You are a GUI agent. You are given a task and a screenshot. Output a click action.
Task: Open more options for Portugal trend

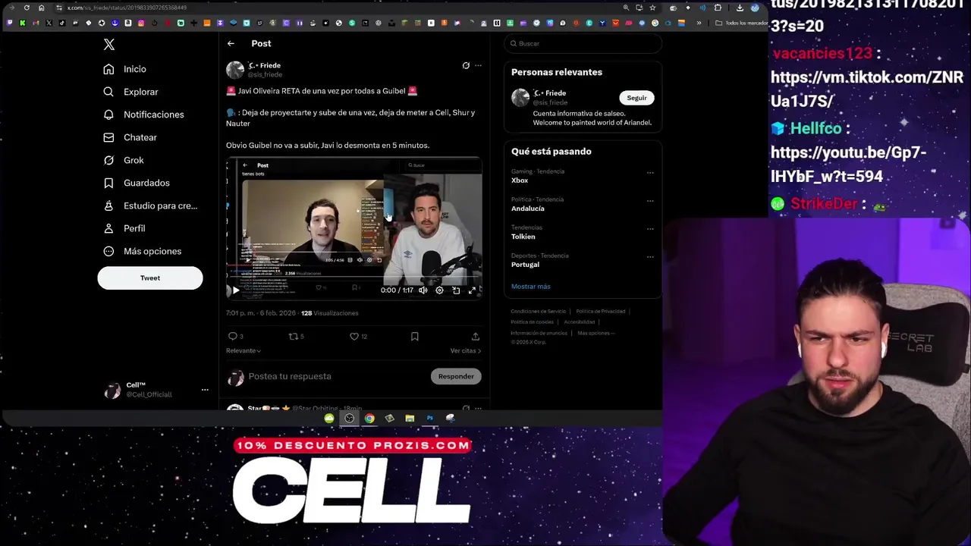[x=650, y=257]
